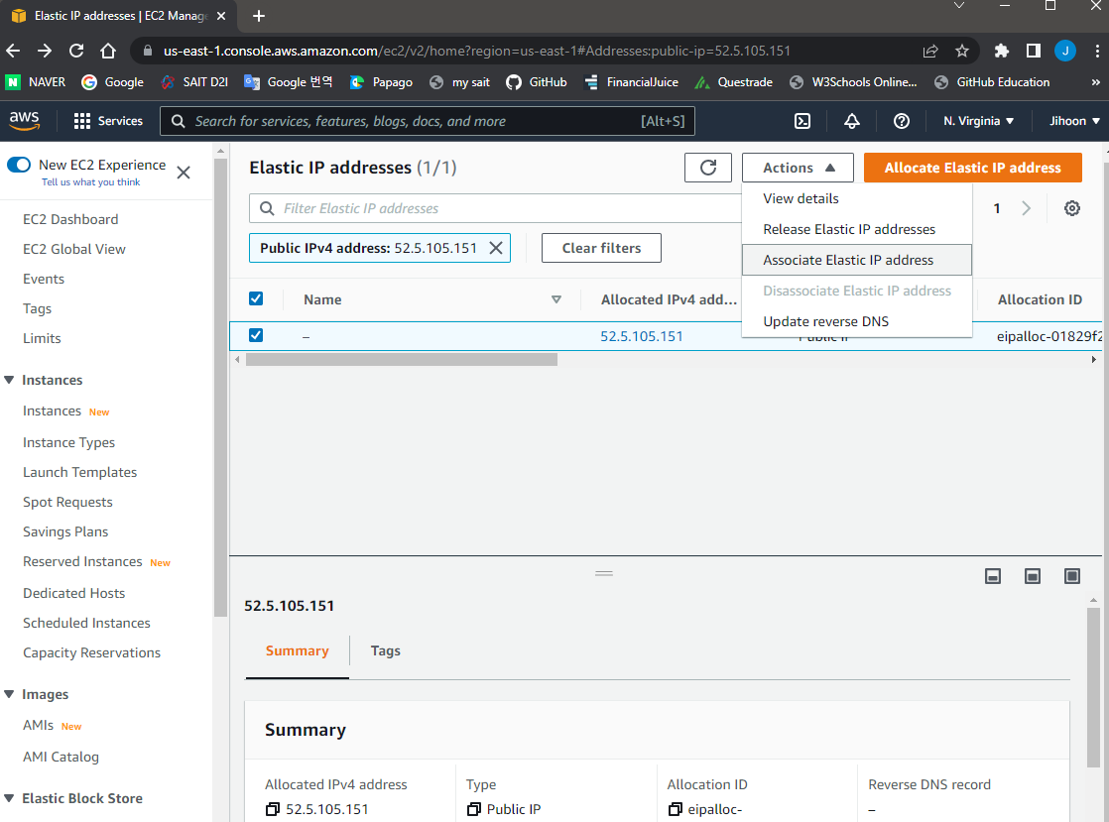Open the AWS CloudShell icon

[x=802, y=121]
